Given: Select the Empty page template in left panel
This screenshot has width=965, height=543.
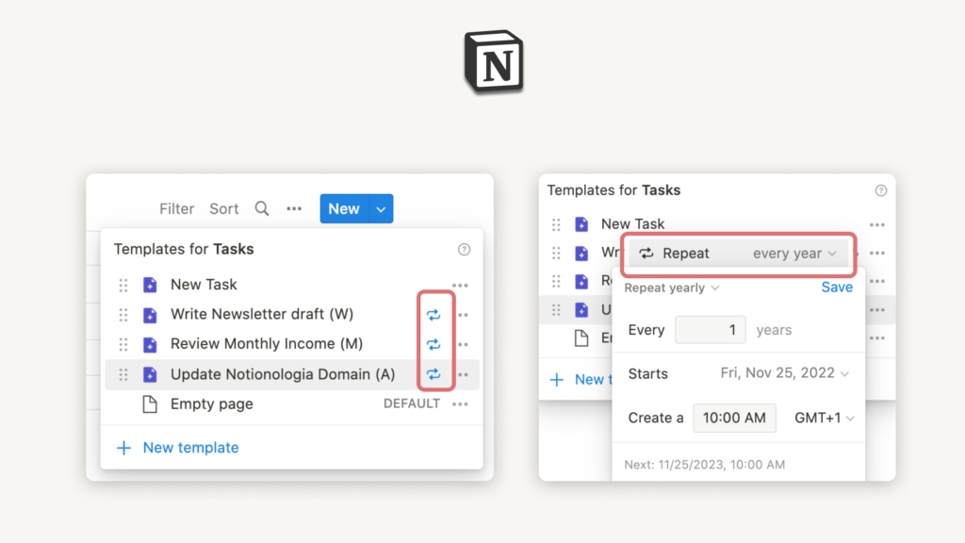Looking at the screenshot, I should click(212, 403).
